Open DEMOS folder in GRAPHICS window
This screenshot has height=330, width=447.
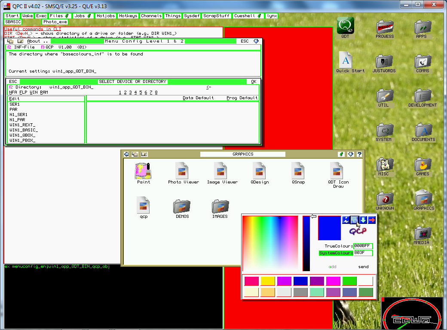[x=182, y=206]
